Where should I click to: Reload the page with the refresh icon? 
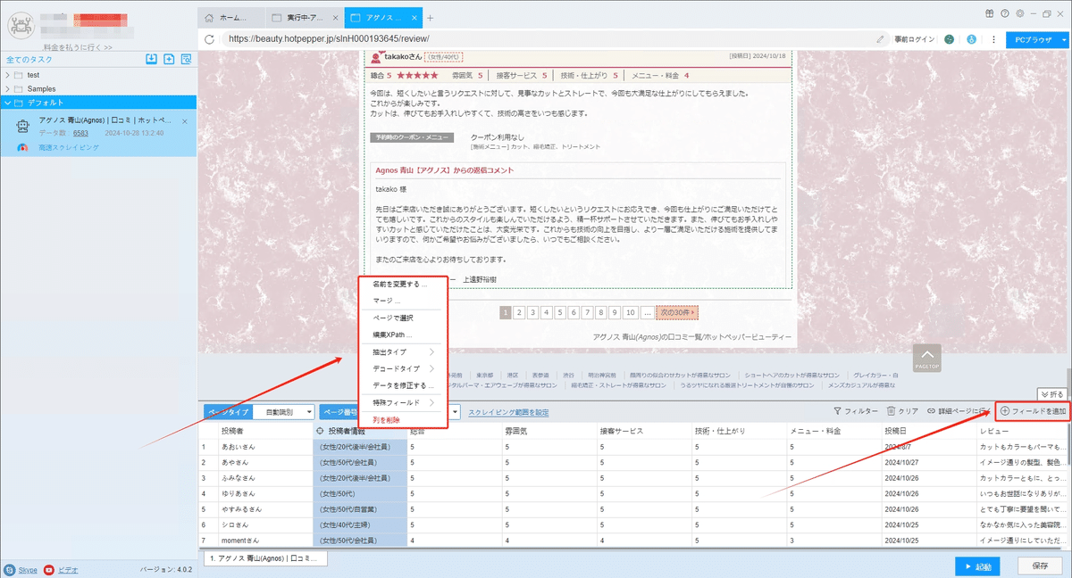pos(209,39)
